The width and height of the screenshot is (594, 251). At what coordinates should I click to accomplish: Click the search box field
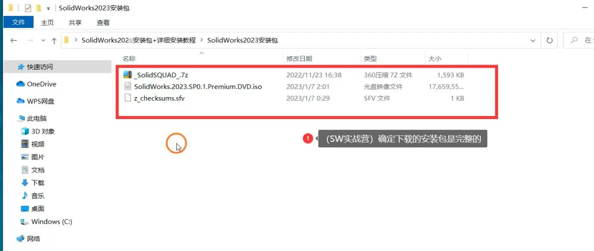[579, 40]
